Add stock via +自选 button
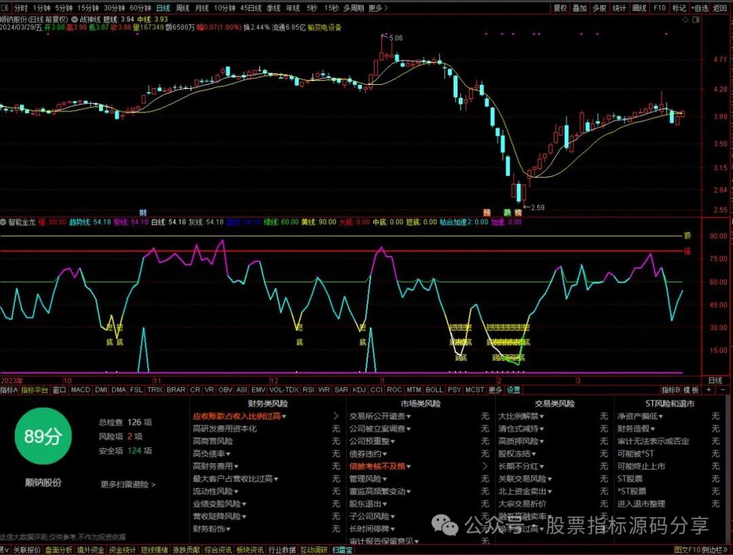Screen dimensions: 733x555 point(700,8)
